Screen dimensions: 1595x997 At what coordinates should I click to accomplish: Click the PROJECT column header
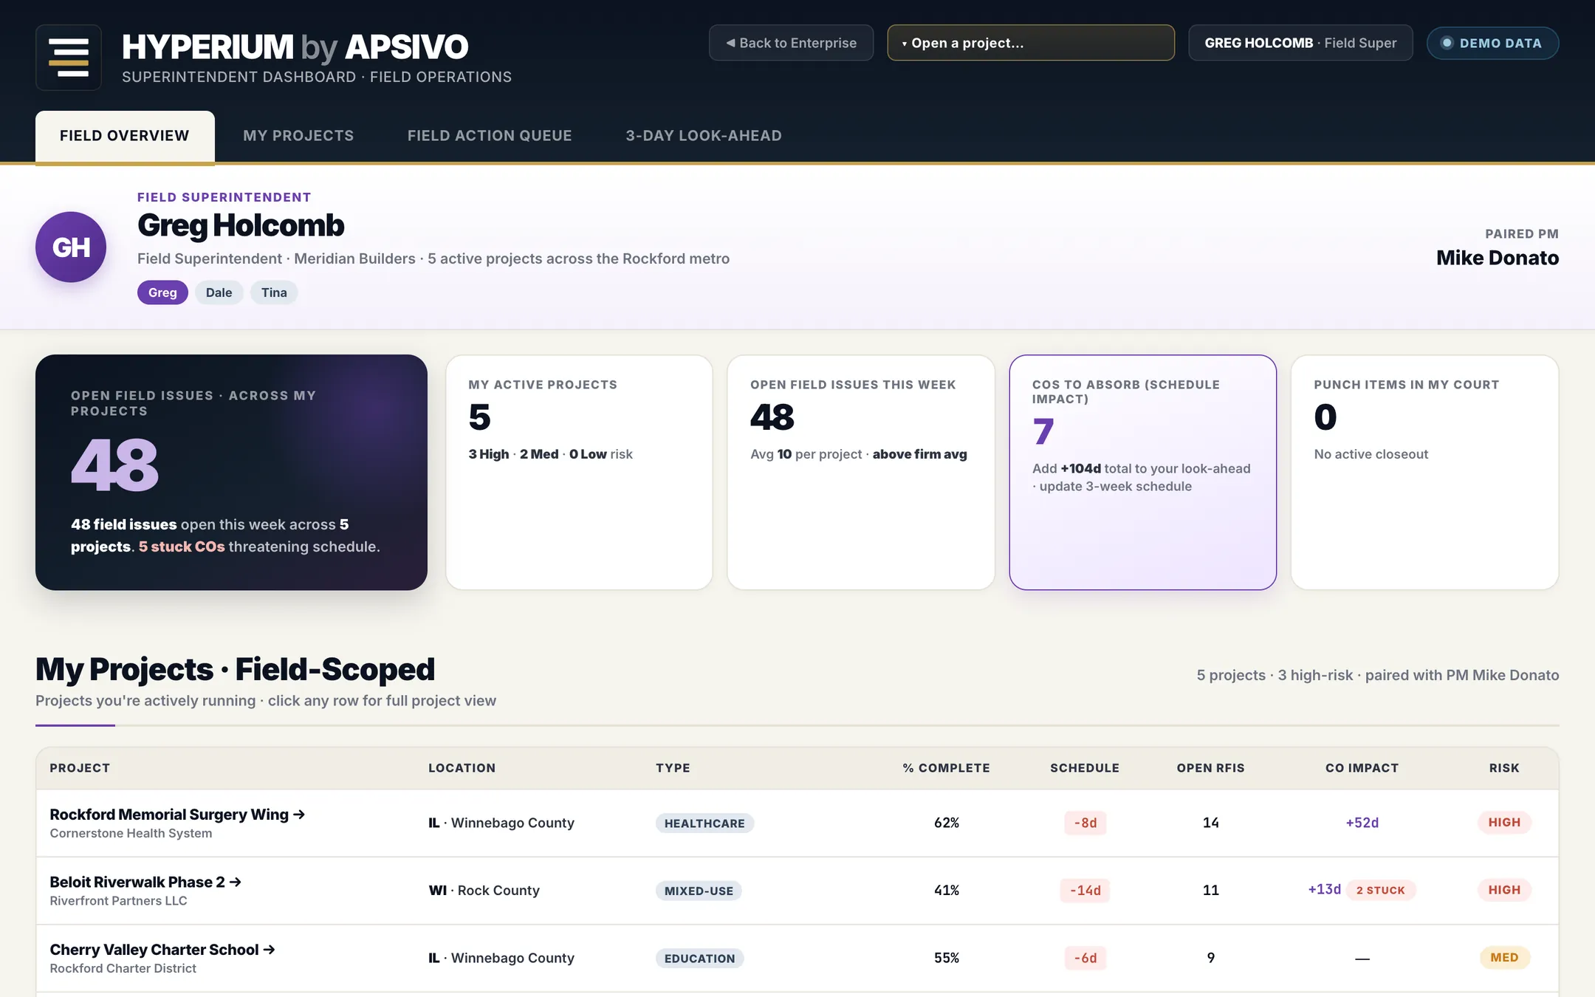[80, 768]
